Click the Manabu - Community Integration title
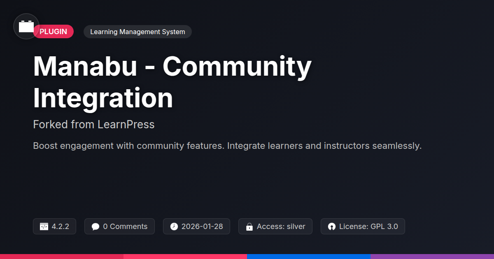The width and height of the screenshot is (494, 259). 172,82
